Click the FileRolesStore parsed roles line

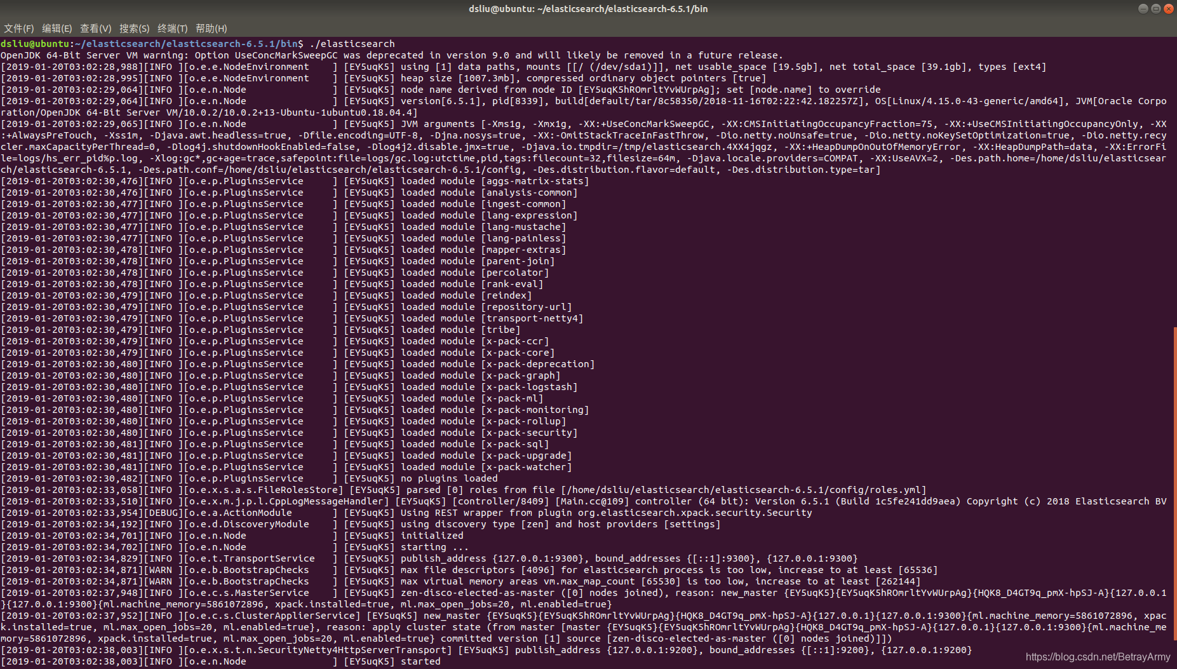[x=464, y=490]
